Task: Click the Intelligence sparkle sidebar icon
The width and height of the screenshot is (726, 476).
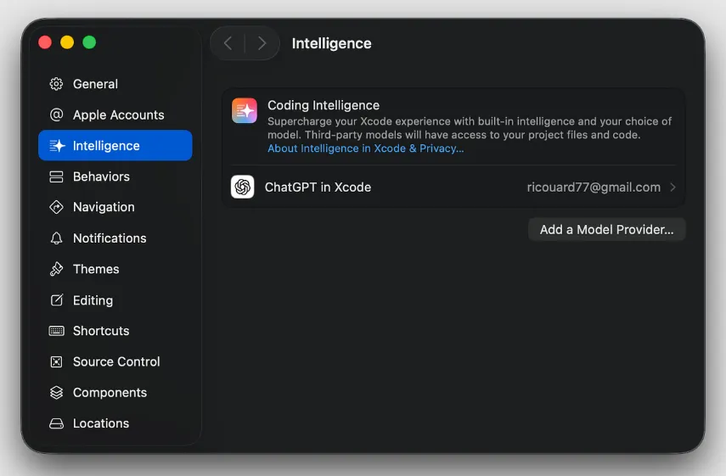Action: 57,146
